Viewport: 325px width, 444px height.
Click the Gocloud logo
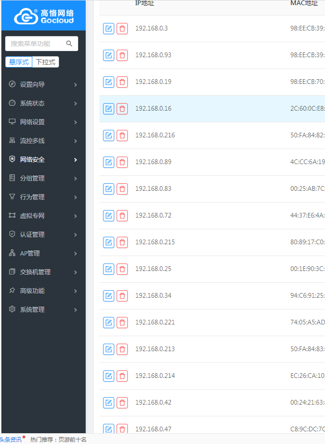(x=44, y=15)
